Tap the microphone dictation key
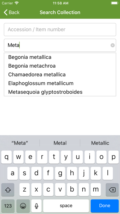The width and height of the screenshot is (120, 214). (x=36, y=206)
